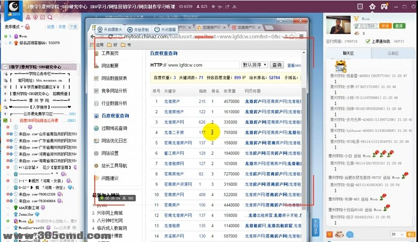Open 网站优化日志 in the sidebar menu
Screen dimensions: 418x242
pos(114,141)
